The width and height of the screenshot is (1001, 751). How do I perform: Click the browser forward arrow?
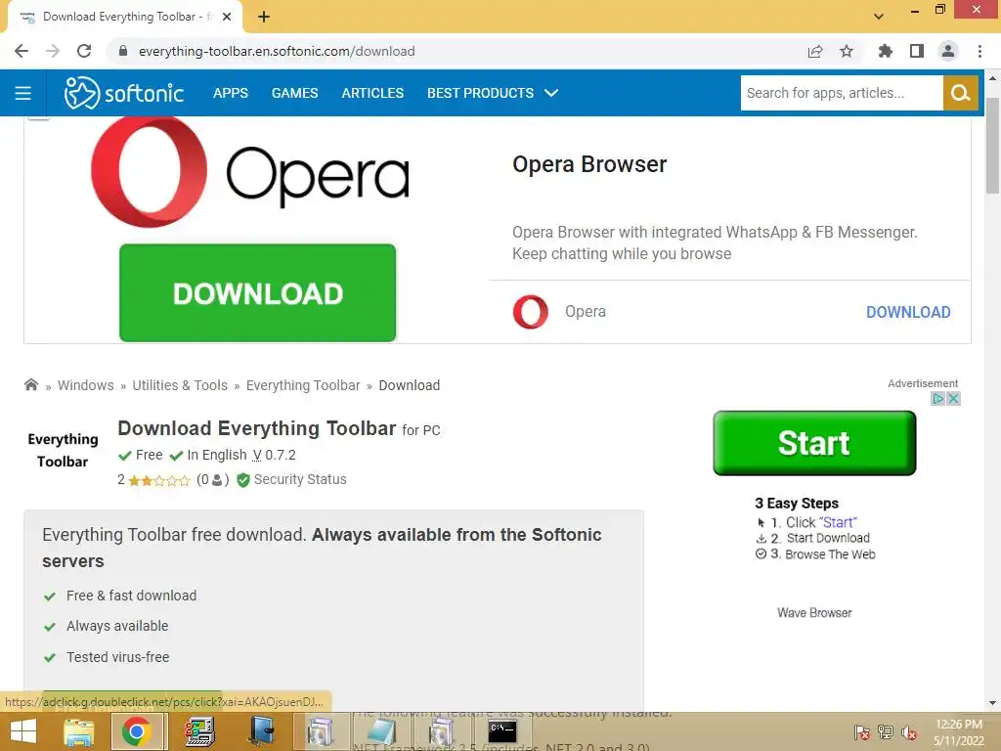tap(53, 51)
